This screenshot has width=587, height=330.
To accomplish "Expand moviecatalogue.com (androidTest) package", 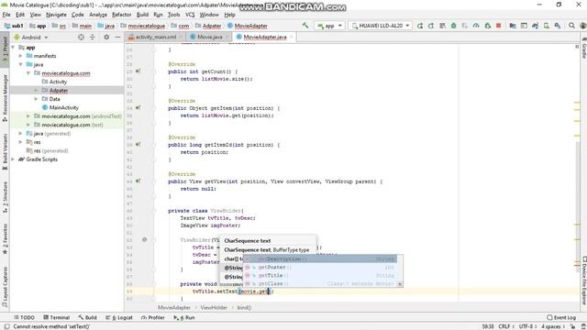I will tap(28, 116).
